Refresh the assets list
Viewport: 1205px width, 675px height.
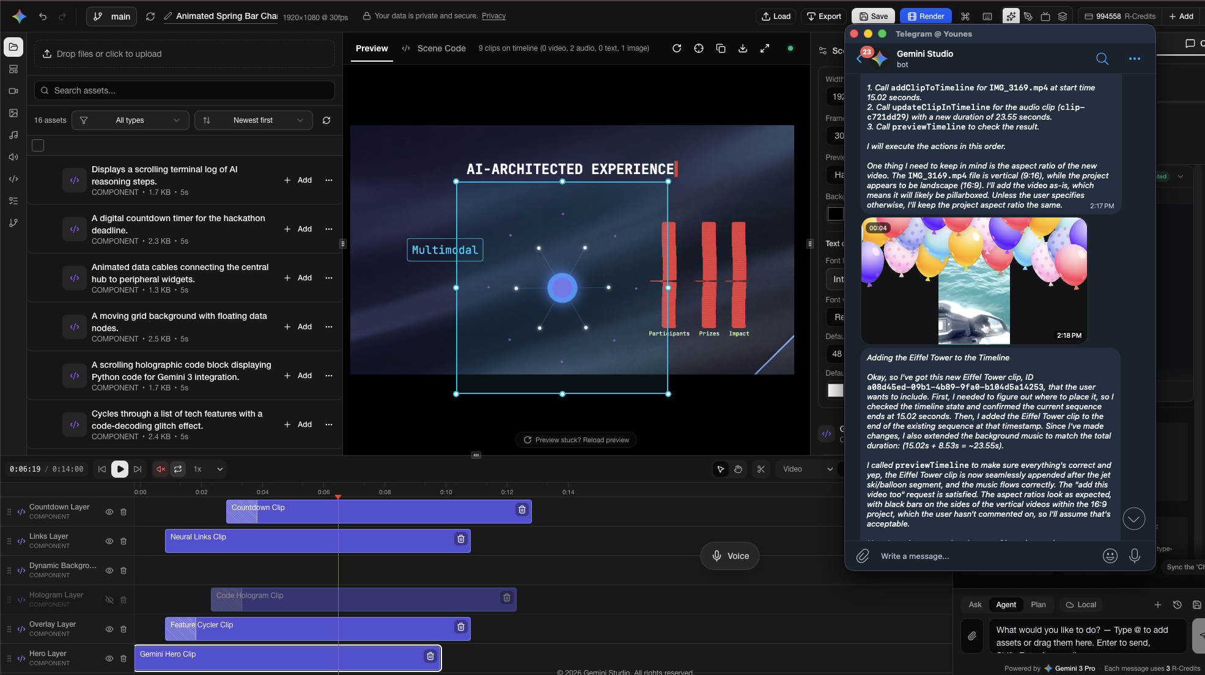pyautogui.click(x=326, y=120)
